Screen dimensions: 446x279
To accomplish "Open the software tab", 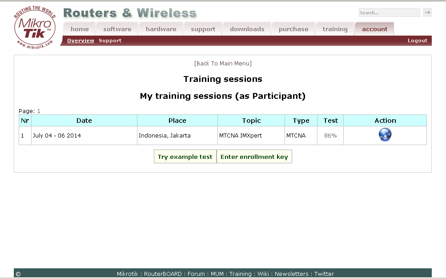I will 117,29.
